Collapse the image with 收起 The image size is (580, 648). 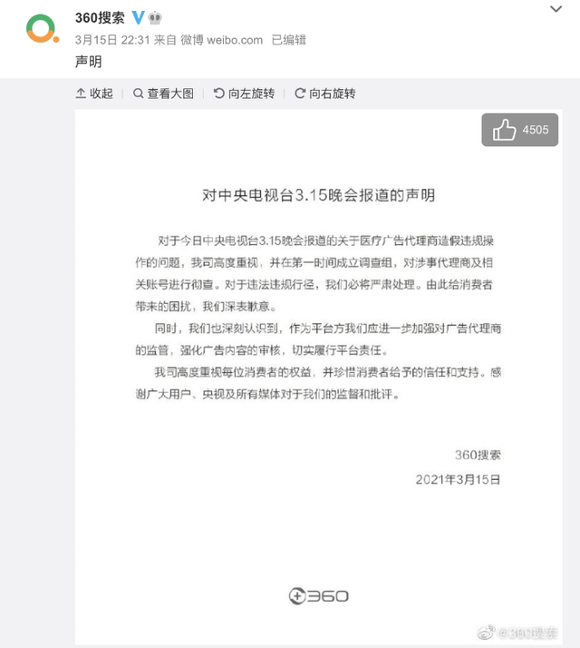94,93
